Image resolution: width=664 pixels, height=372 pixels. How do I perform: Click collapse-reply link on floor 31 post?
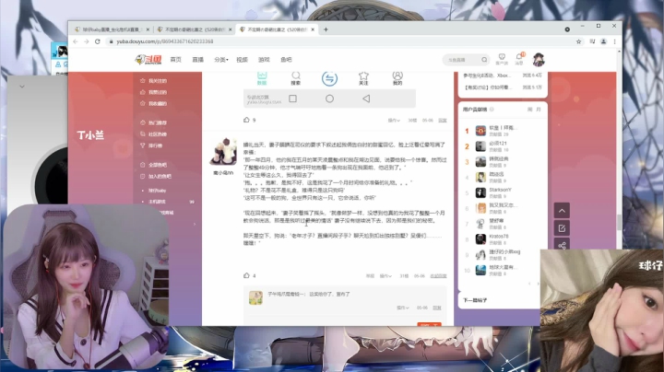[x=438, y=276]
